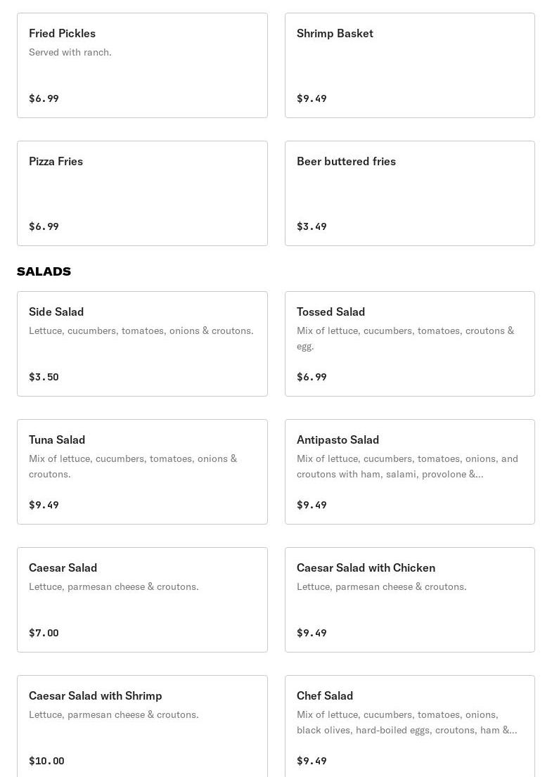This screenshot has width=552, height=777.
Task: Click the SALADS section heading
Action: (44, 271)
